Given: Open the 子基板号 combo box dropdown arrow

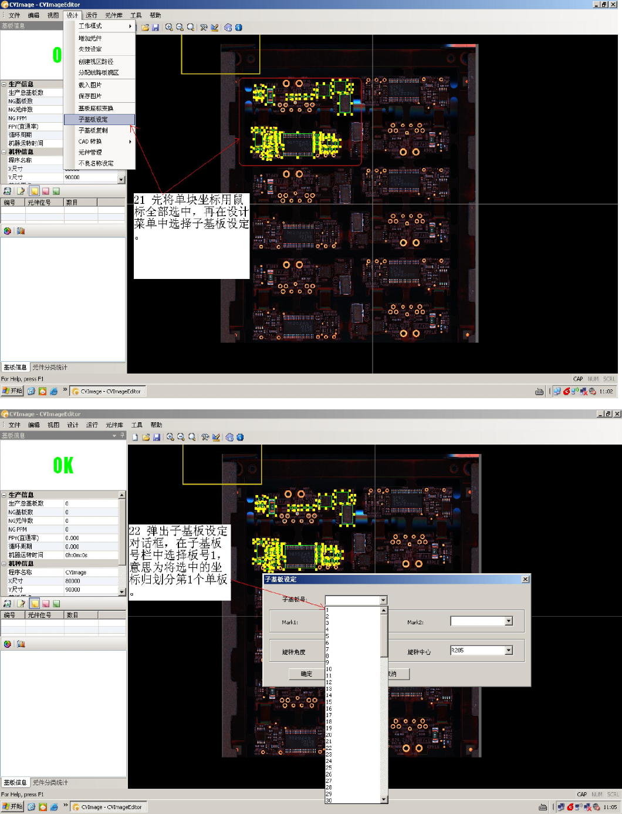Looking at the screenshot, I should 383,600.
